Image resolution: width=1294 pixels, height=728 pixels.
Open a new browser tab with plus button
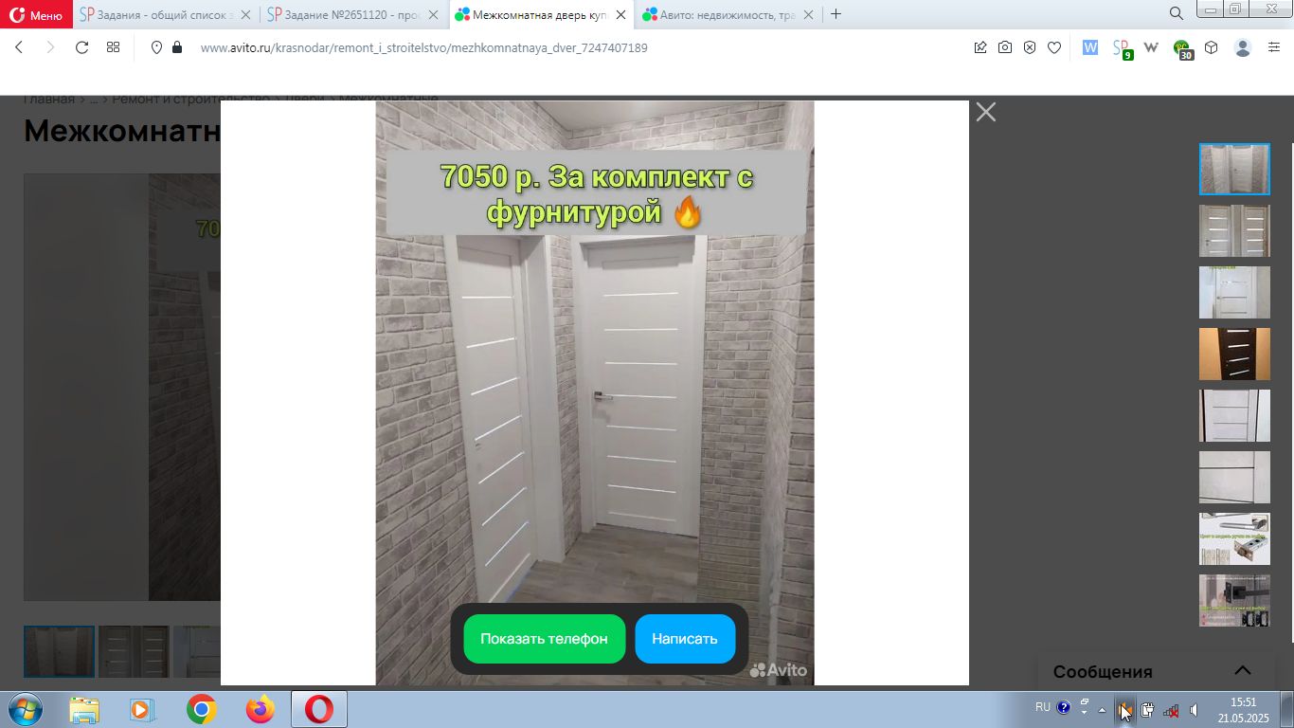(x=836, y=14)
